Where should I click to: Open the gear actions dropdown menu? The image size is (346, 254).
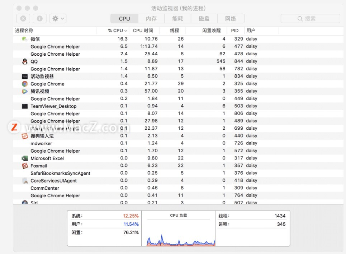(58, 19)
